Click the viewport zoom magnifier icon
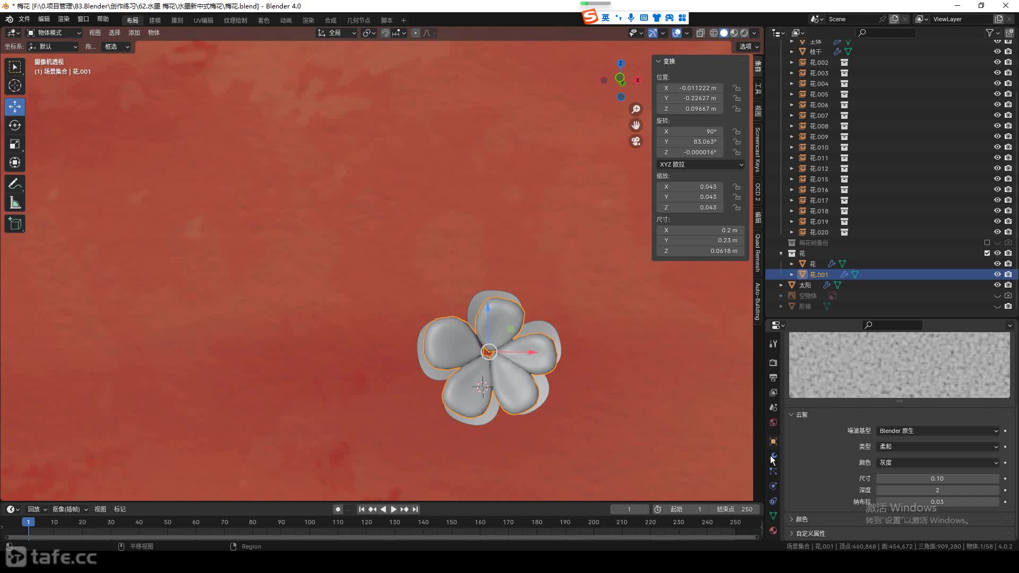 (x=636, y=109)
